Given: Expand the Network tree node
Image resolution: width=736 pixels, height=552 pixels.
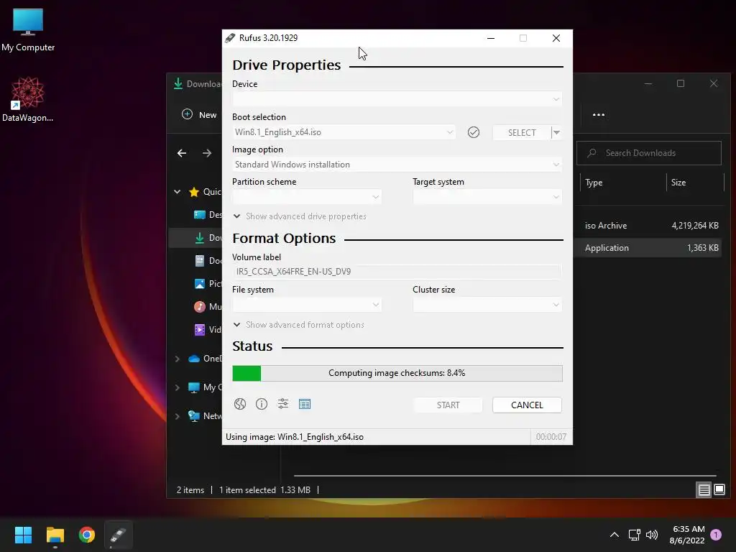Looking at the screenshot, I should (x=178, y=416).
